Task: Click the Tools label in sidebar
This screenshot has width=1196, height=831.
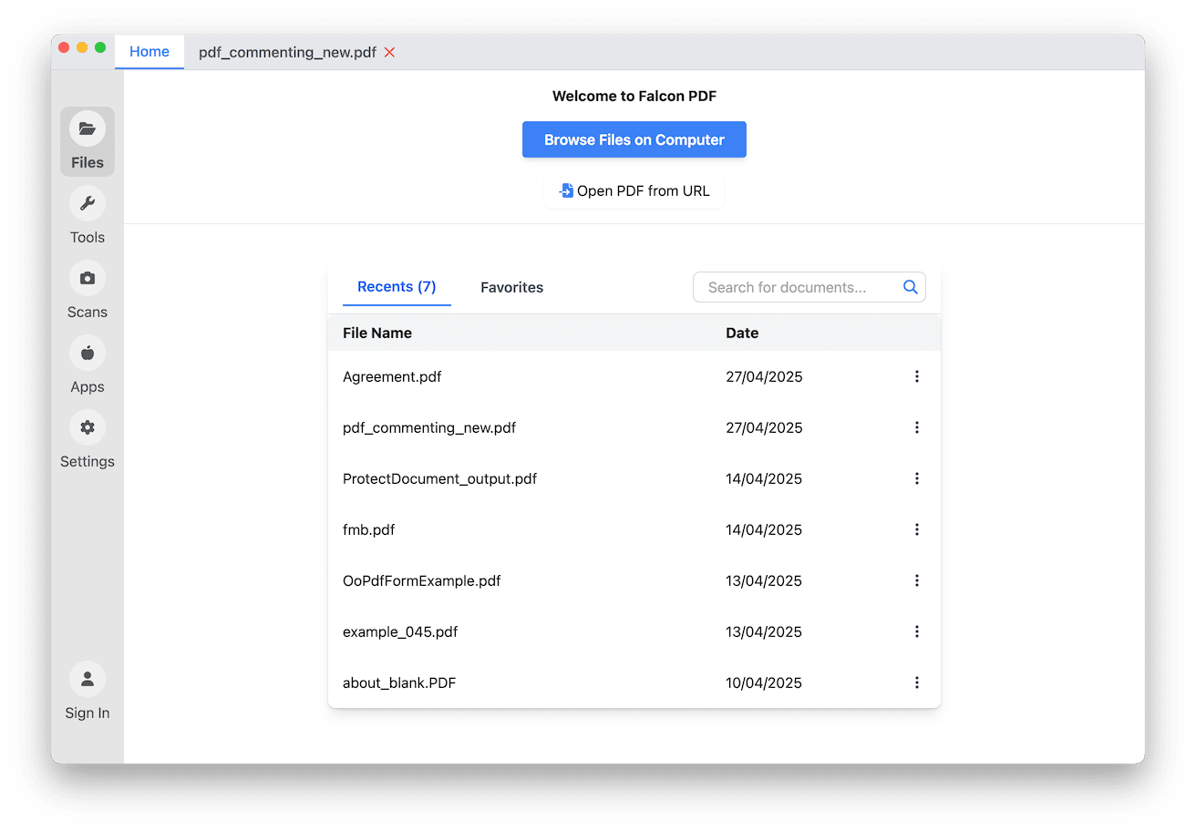Action: click(x=88, y=237)
